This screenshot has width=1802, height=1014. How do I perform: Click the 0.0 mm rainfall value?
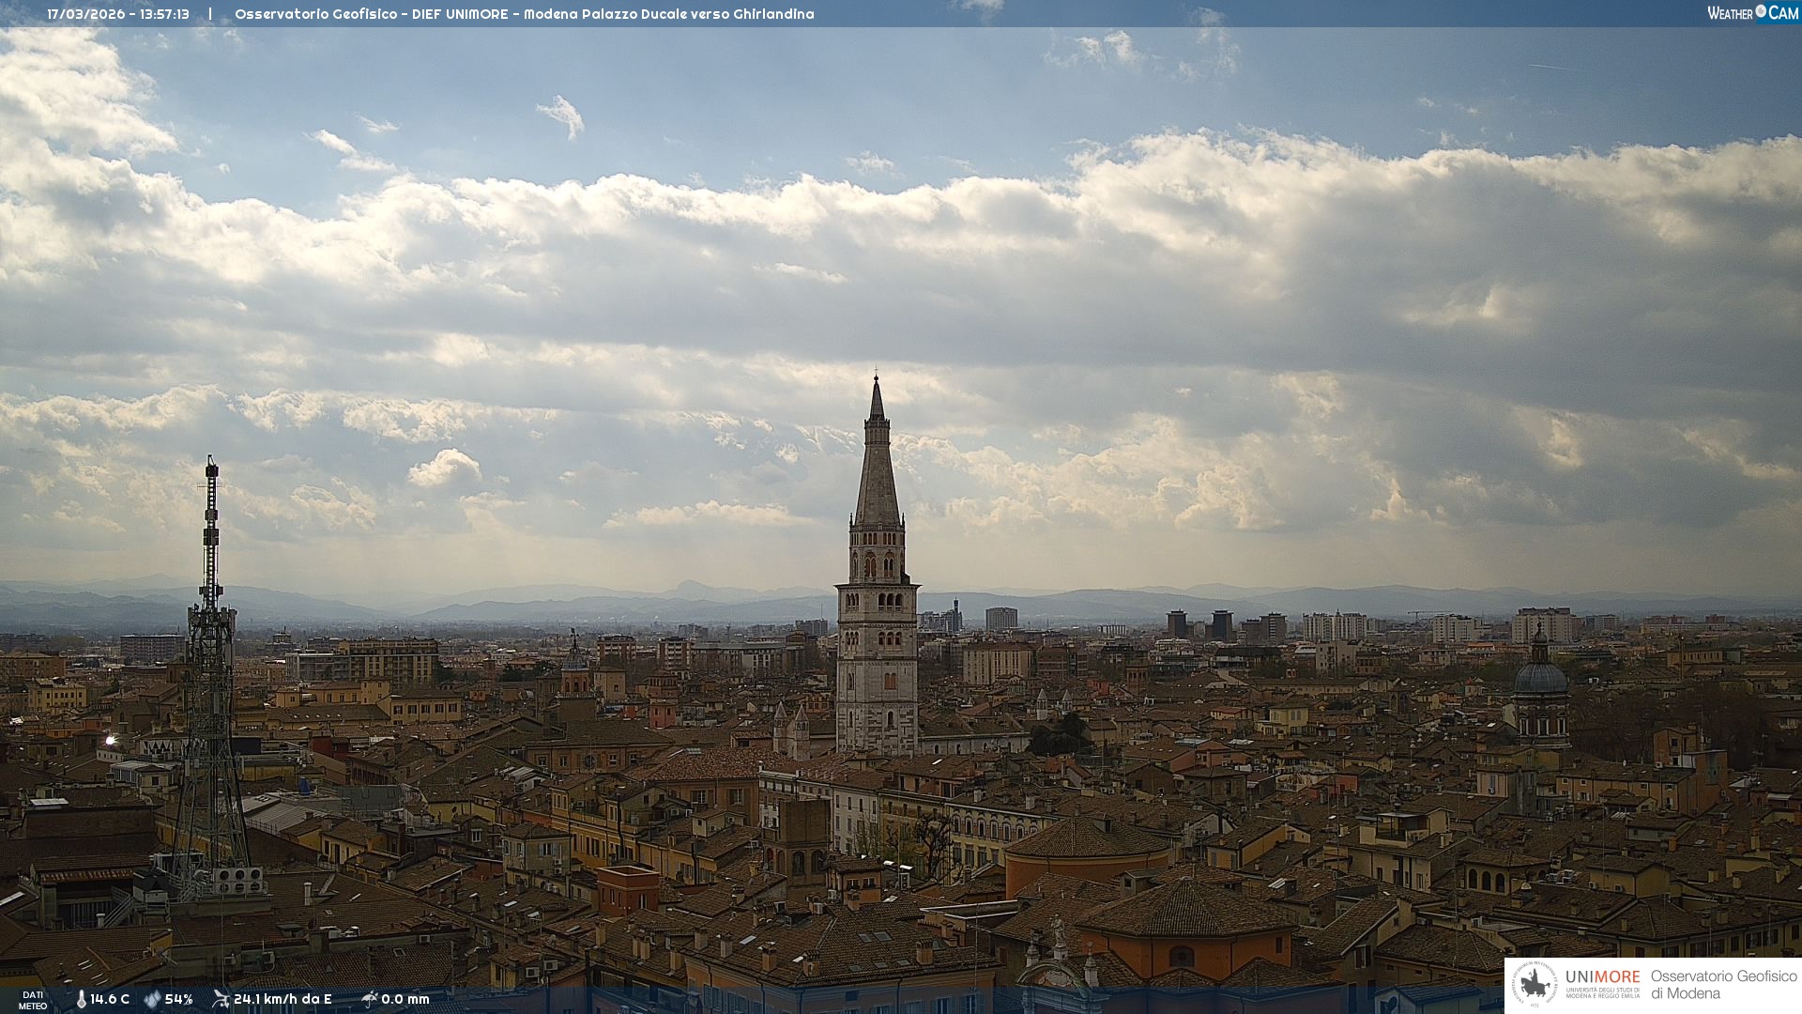coord(405,999)
